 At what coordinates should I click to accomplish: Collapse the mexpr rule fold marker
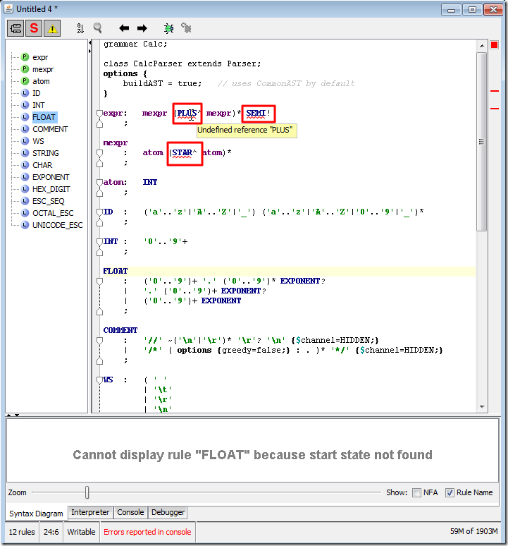coord(99,153)
